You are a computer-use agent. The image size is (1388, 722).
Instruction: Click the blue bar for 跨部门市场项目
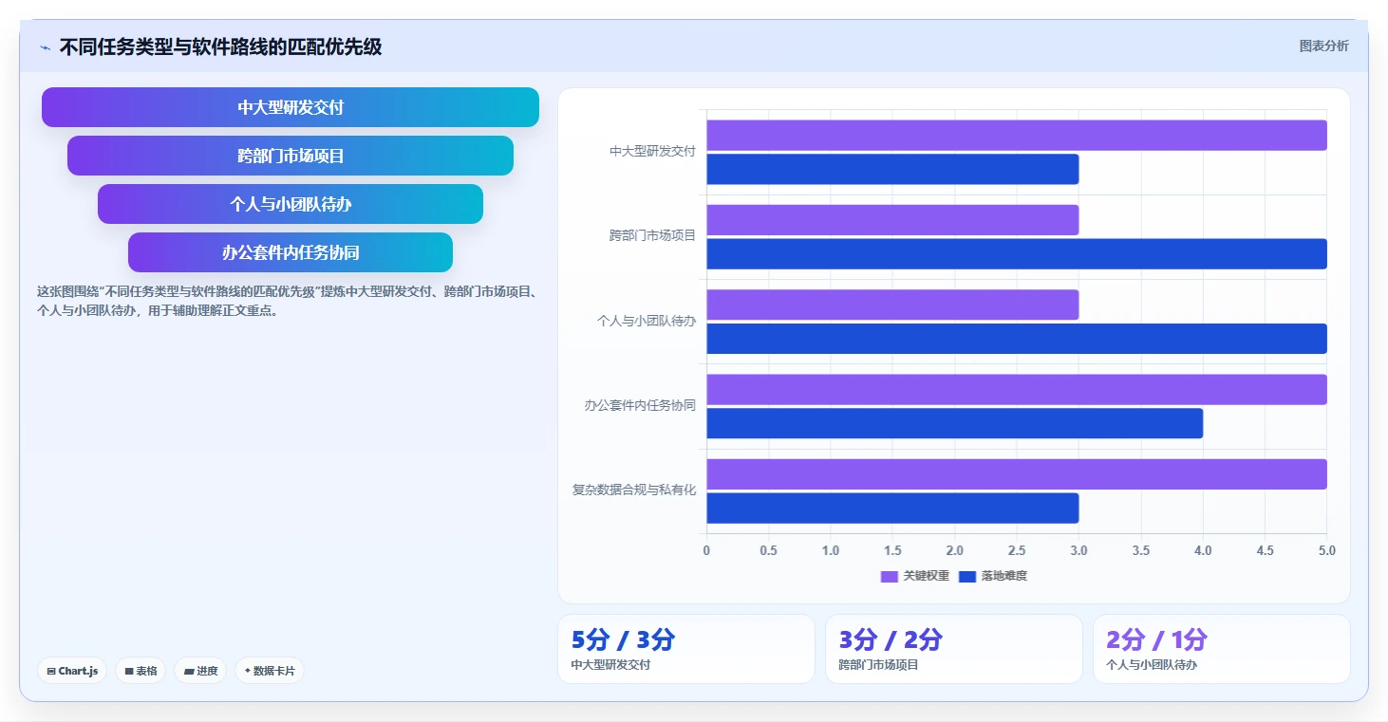click(x=1017, y=254)
